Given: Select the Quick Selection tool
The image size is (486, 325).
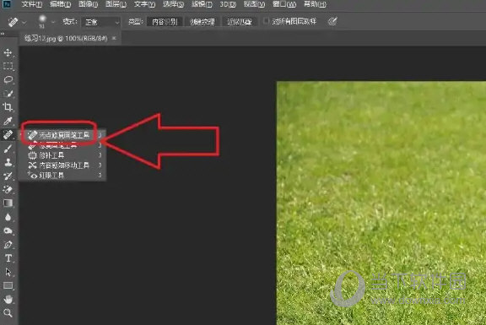Looking at the screenshot, I should click(8, 94).
